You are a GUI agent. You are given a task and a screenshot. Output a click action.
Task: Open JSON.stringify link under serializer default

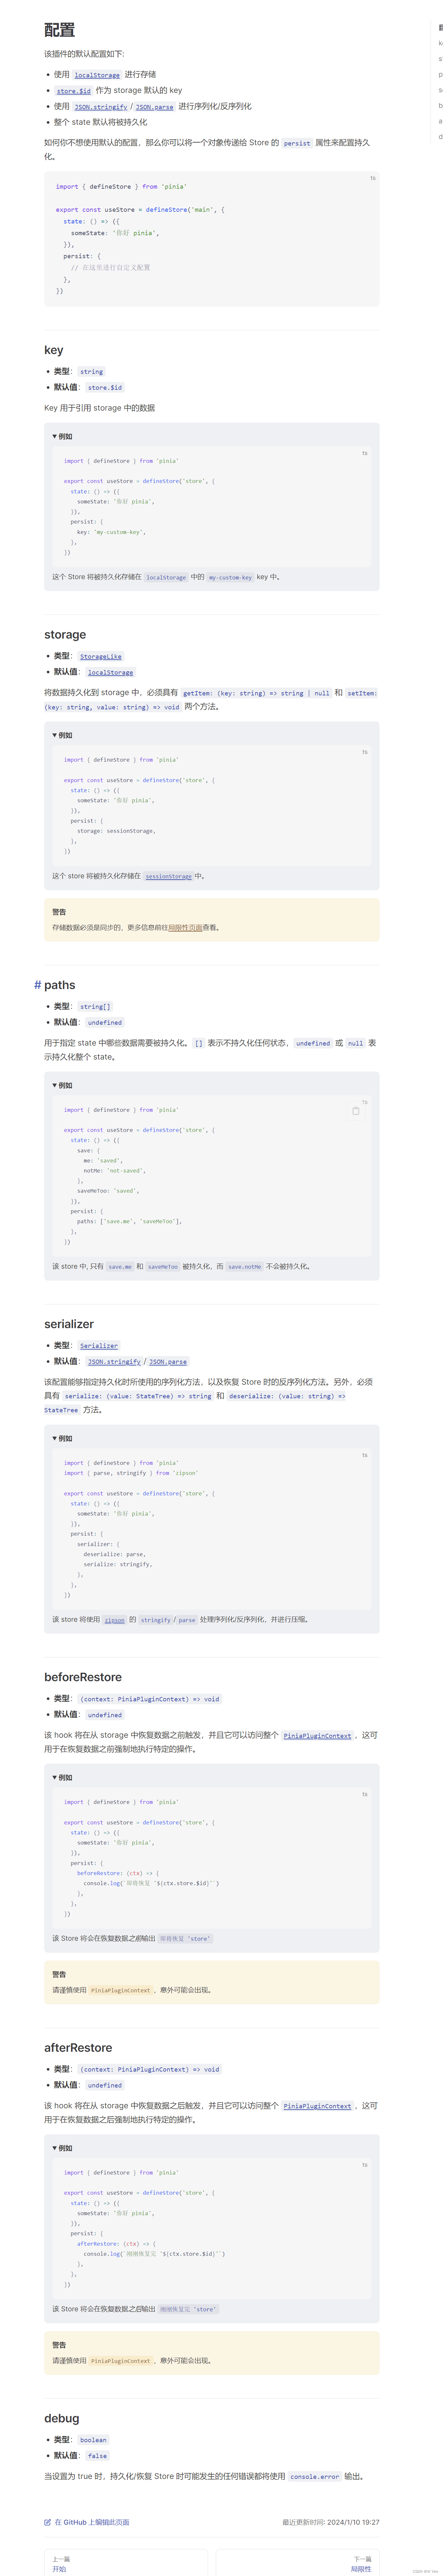[114, 1362]
